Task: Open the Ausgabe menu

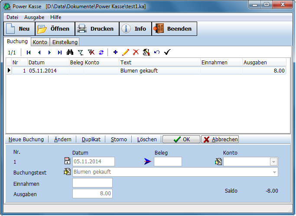Action: pyautogui.click(x=34, y=17)
